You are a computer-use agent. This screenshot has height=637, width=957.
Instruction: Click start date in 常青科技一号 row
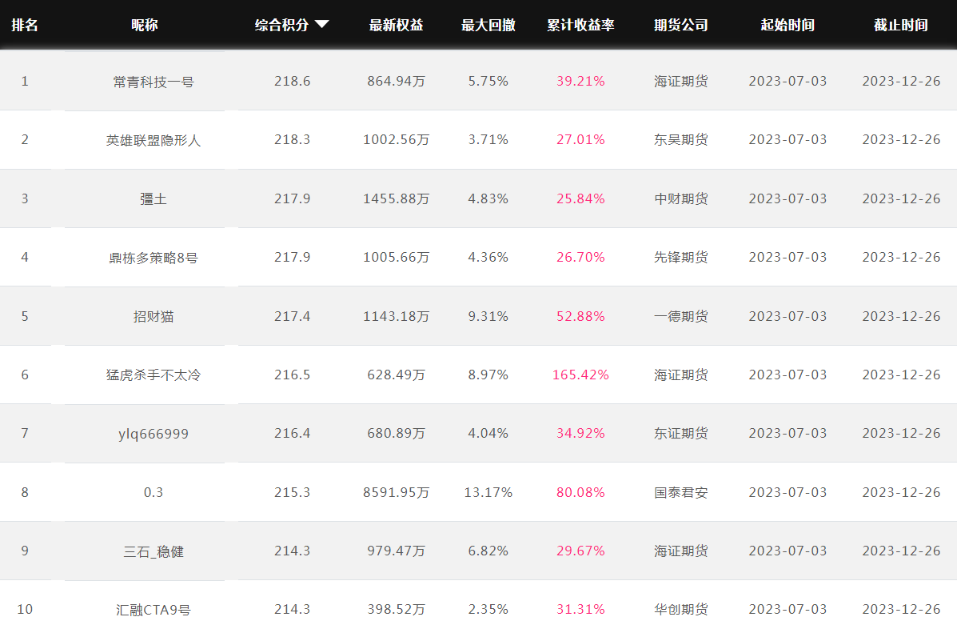click(788, 82)
